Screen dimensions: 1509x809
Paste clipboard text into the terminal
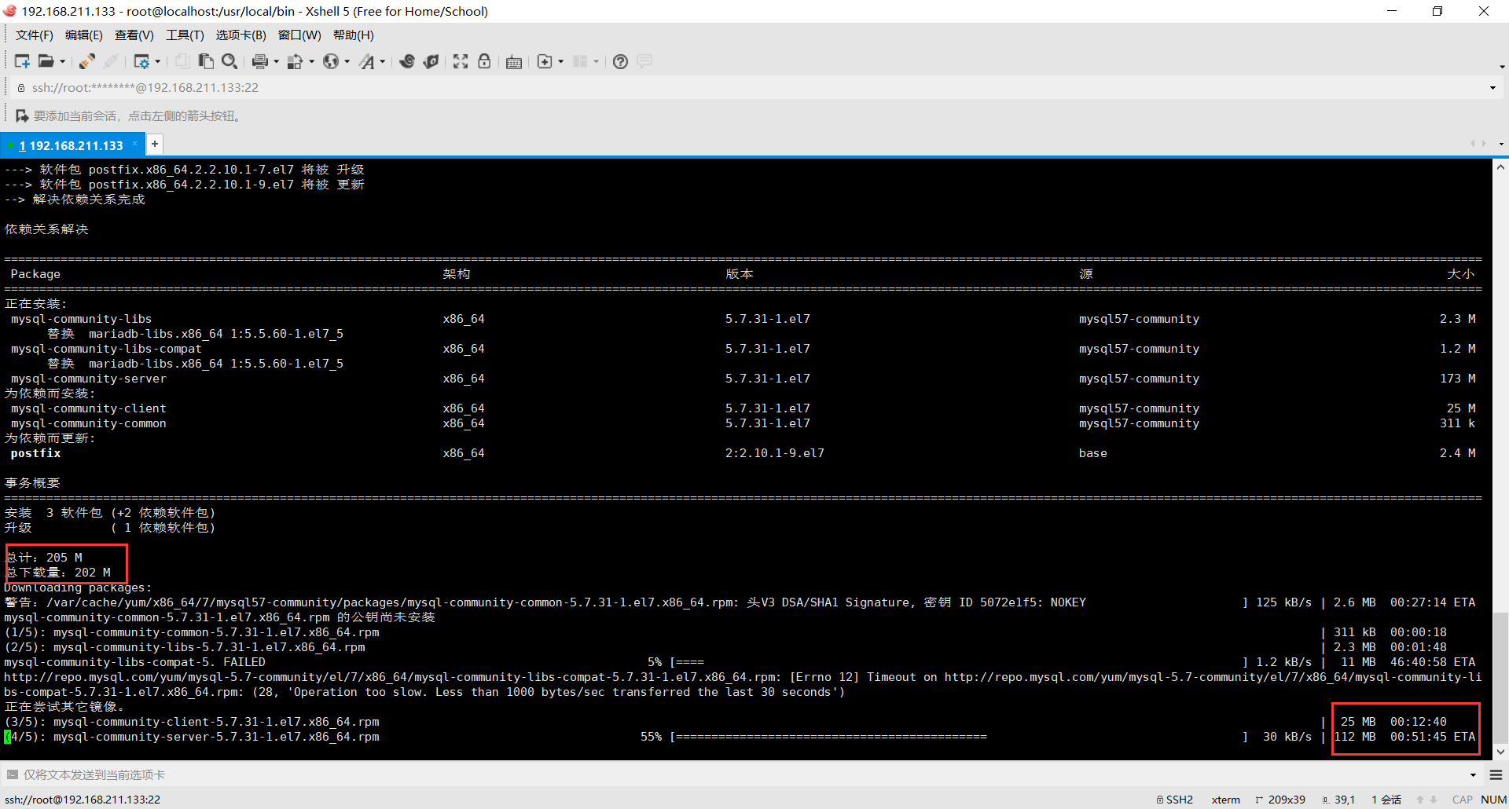[206, 61]
